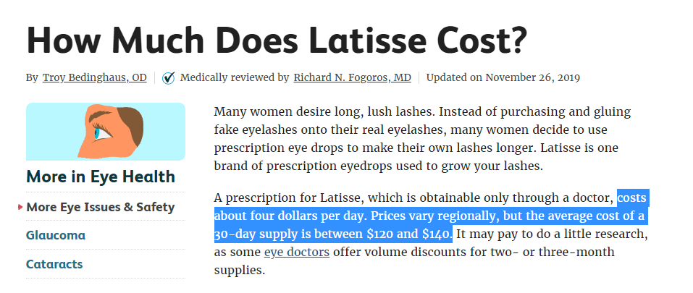Open author Troy Bedinghaus, OD profile link
Viewport: 693px width, 293px height.
click(95, 78)
